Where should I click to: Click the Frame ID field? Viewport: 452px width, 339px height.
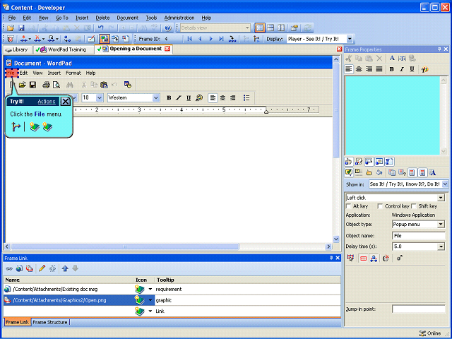[173, 39]
